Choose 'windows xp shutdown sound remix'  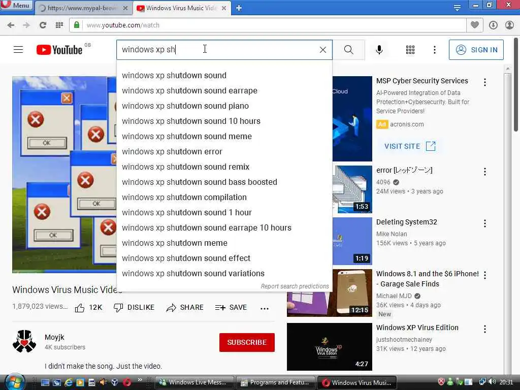(x=224, y=167)
